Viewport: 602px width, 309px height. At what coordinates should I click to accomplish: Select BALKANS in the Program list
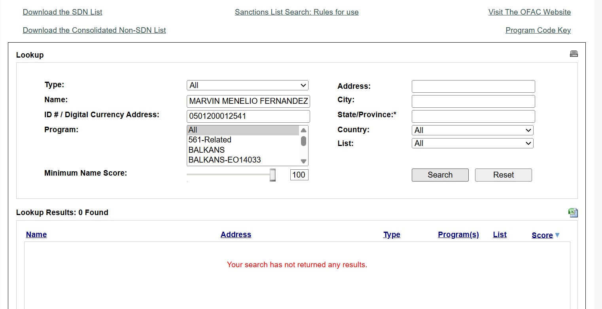pos(206,150)
